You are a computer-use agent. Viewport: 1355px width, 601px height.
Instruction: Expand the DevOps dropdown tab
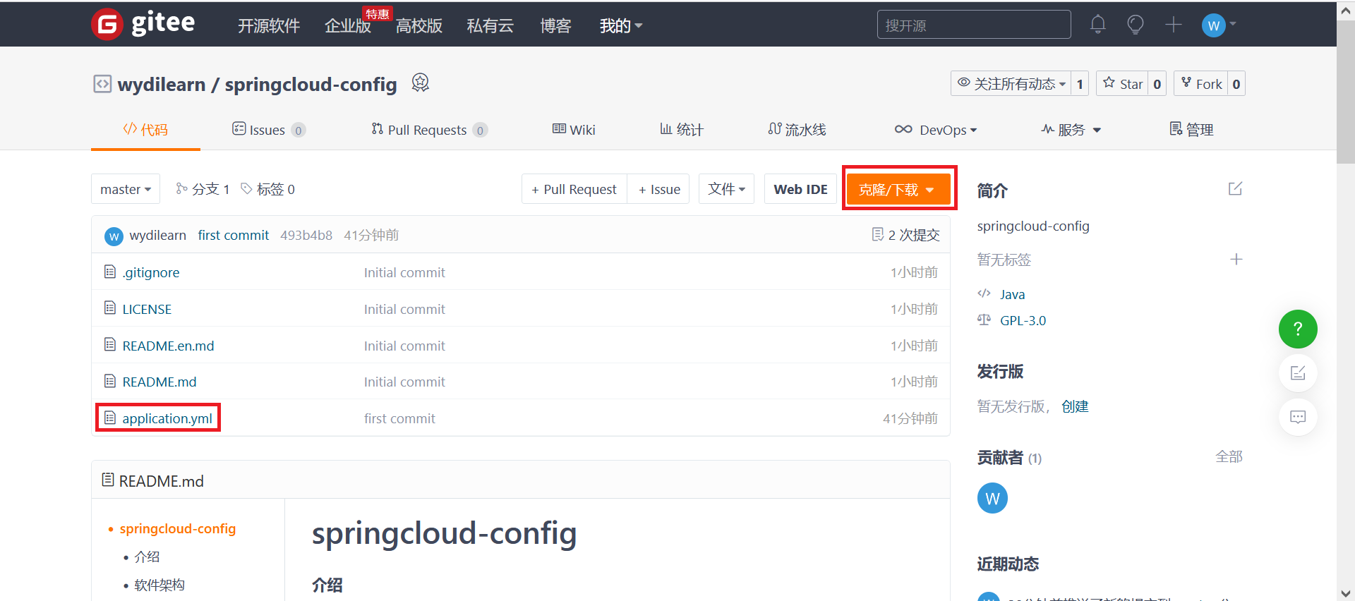(x=936, y=130)
